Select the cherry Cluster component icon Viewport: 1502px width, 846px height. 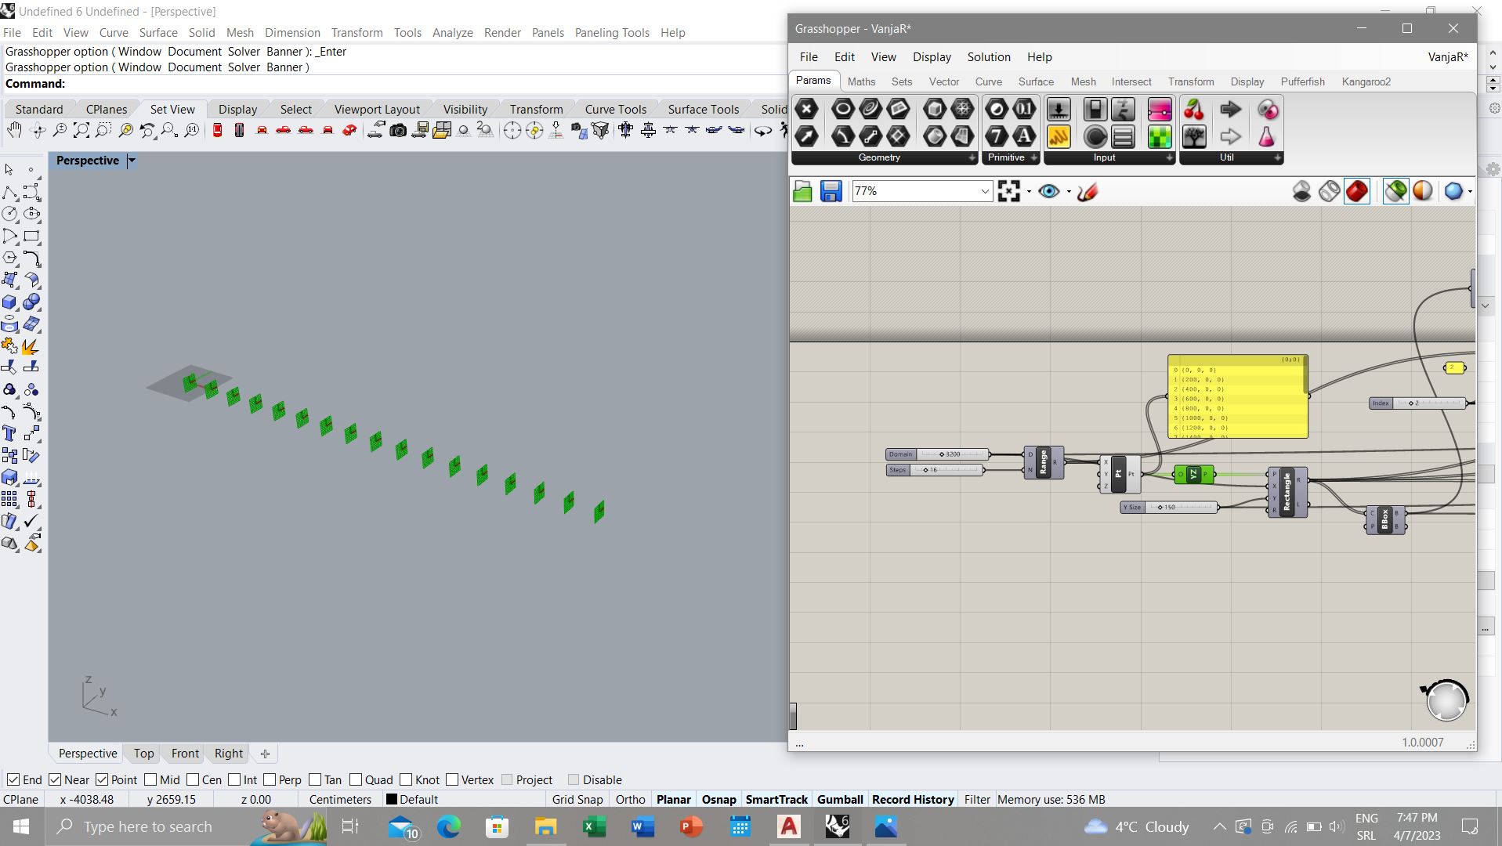[x=1193, y=110]
